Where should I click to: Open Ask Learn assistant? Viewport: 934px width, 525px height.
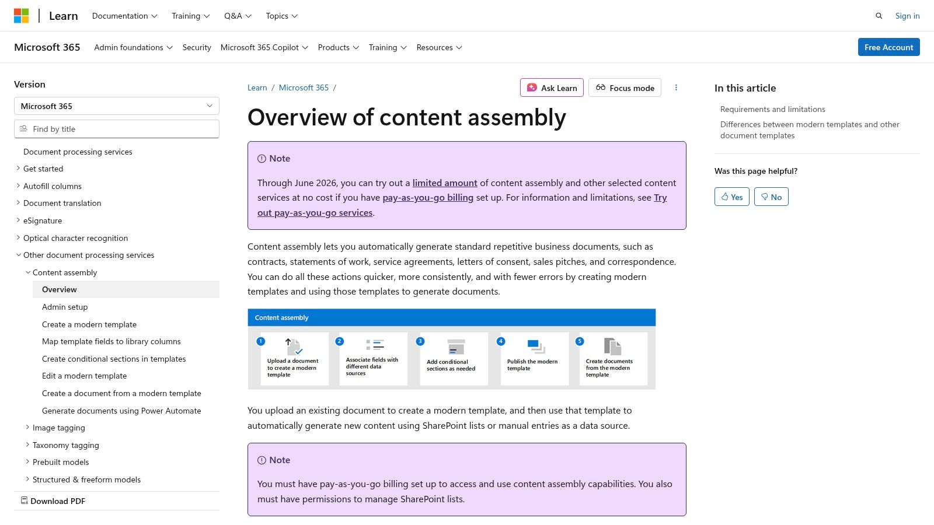pyautogui.click(x=552, y=87)
